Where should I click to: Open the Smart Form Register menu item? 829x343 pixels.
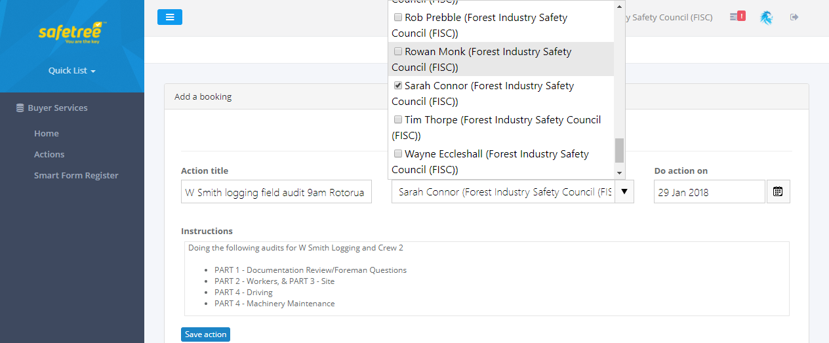point(76,176)
